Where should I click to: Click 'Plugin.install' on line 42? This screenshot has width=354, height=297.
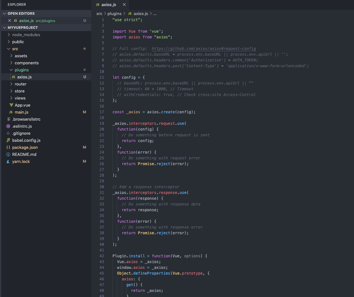click(x=129, y=256)
